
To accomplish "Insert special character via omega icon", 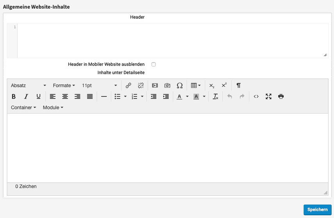I will click(x=180, y=86).
